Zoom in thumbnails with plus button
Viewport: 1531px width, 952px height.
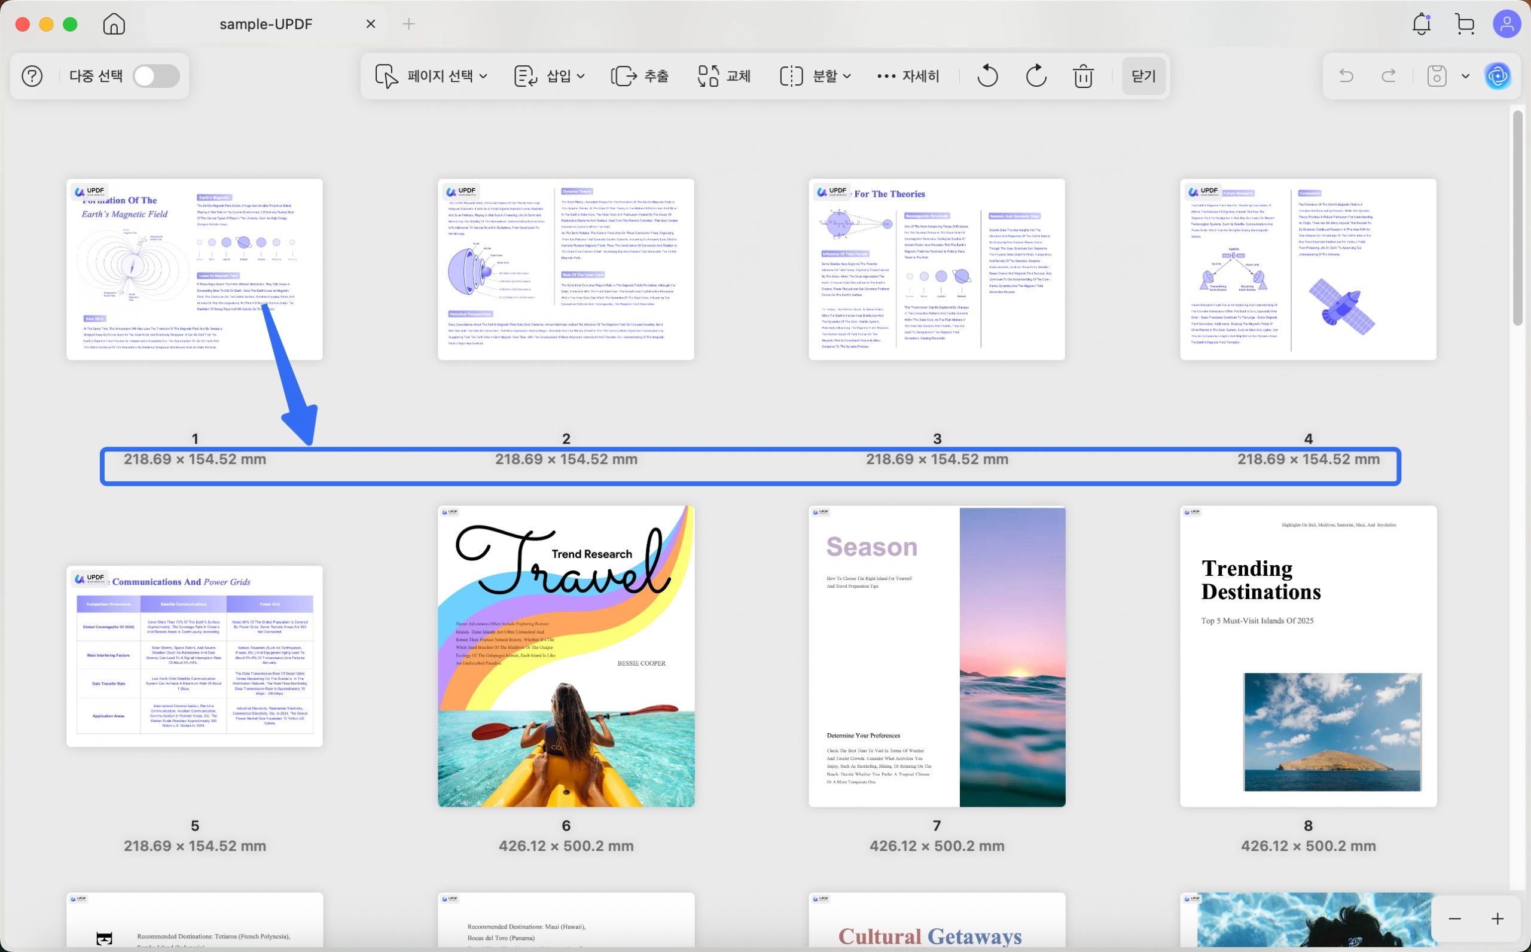coord(1497,919)
